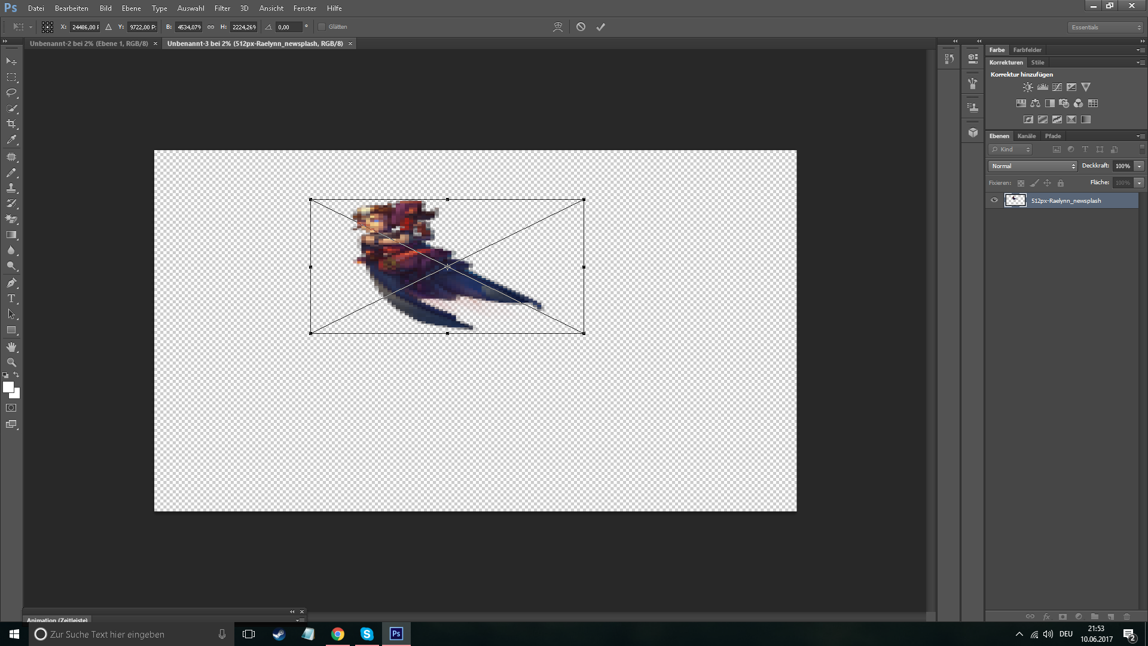This screenshot has width=1148, height=646.
Task: Select the Path Selection tool
Action: tap(11, 314)
